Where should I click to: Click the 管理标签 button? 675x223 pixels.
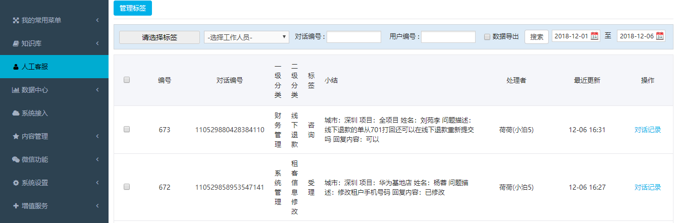(x=133, y=8)
